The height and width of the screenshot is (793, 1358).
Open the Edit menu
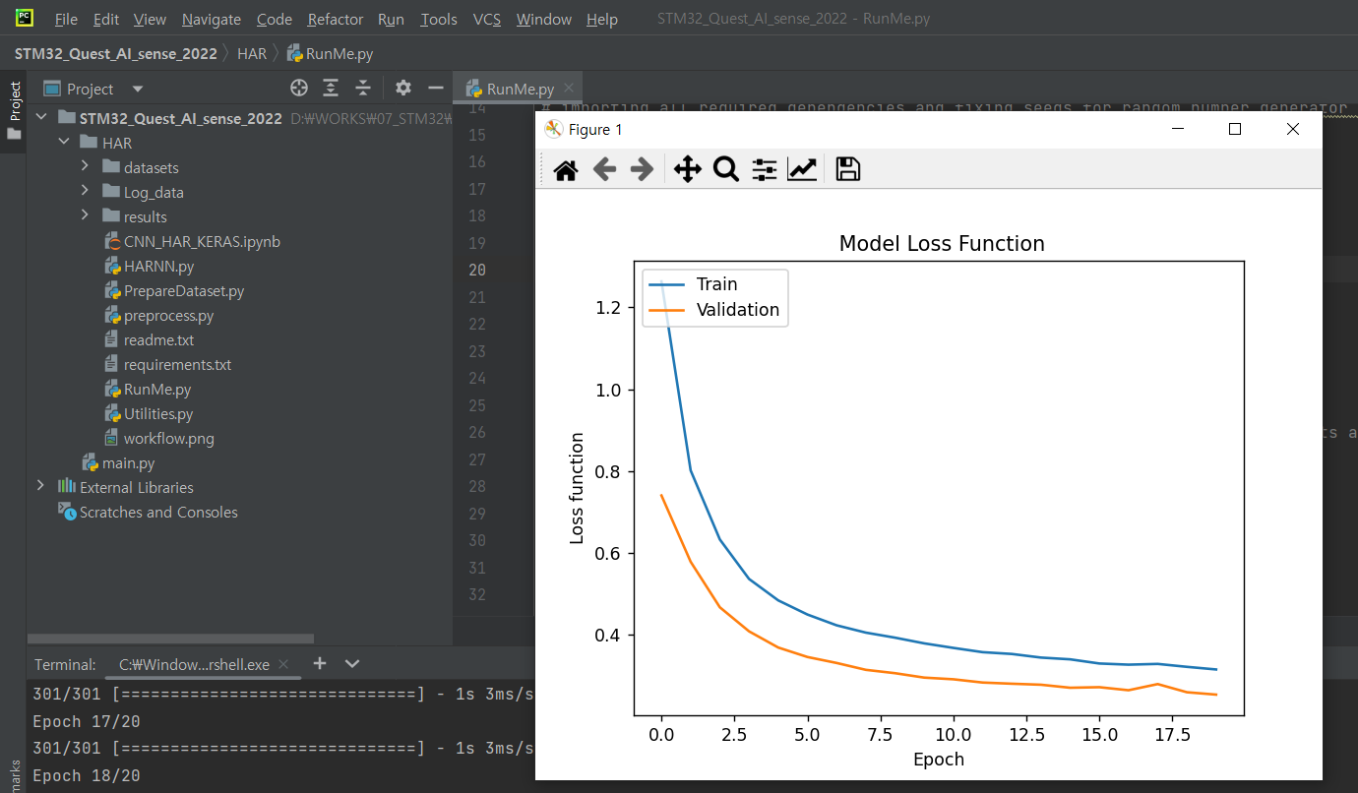(105, 19)
